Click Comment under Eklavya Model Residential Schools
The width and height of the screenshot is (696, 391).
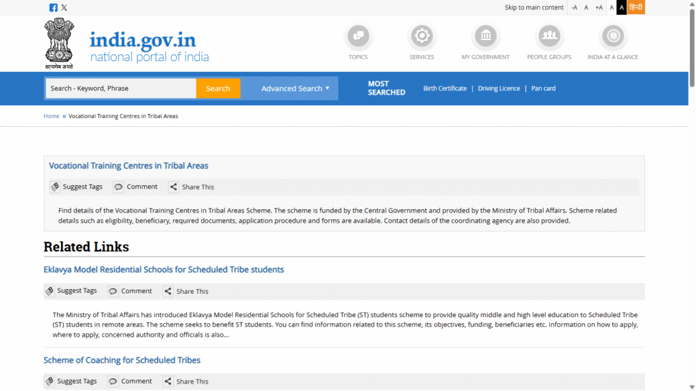pos(130,291)
